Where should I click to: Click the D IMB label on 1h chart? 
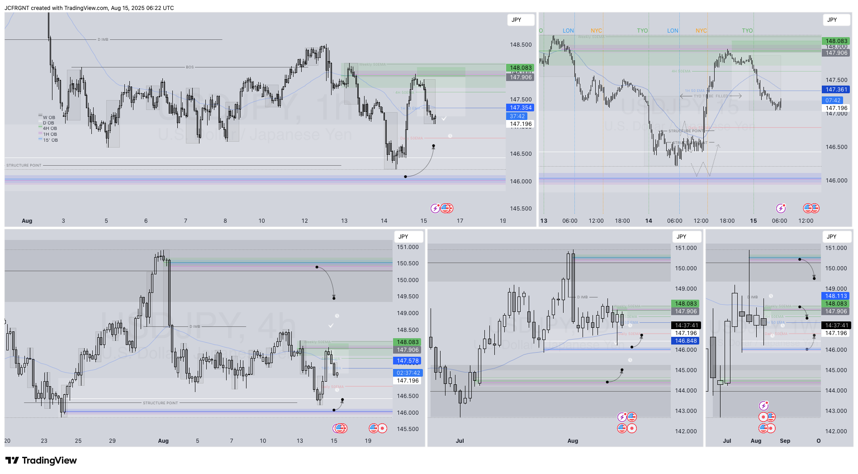pos(103,40)
